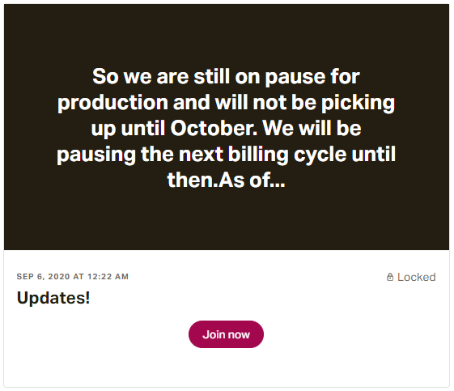Screen dimensions: 454x391
Task: Click the line 'up until October. We will be'
Action: pyautogui.click(x=226, y=129)
